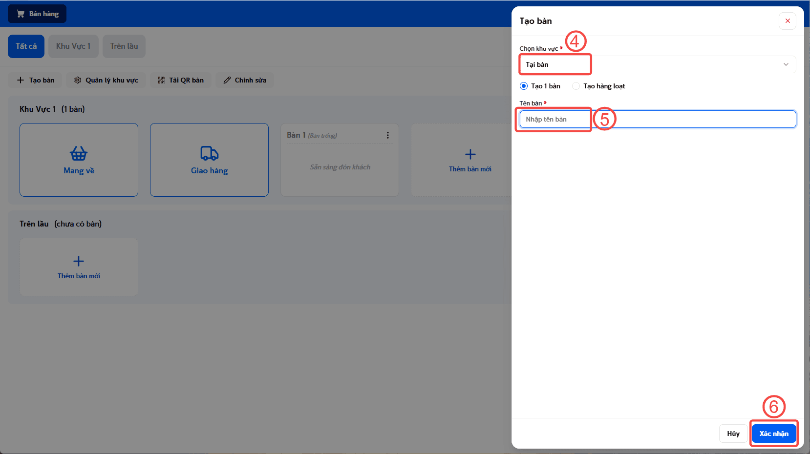
Task: Click the shopping cart icon in Bán hàng
Action: (x=21, y=14)
